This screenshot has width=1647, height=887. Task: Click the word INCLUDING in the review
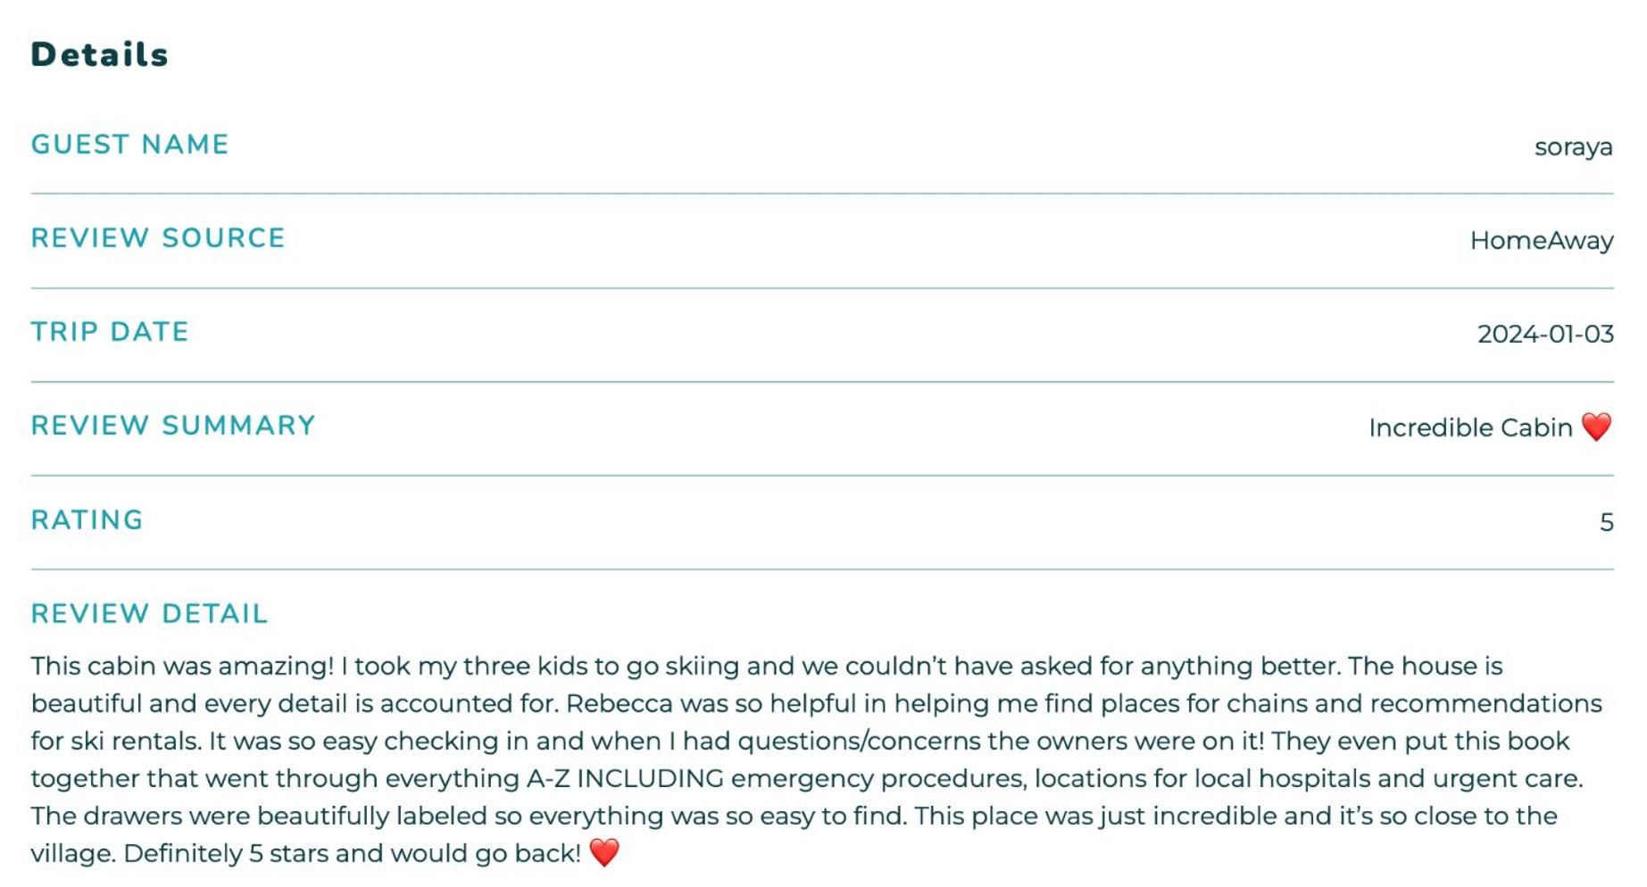[650, 778]
